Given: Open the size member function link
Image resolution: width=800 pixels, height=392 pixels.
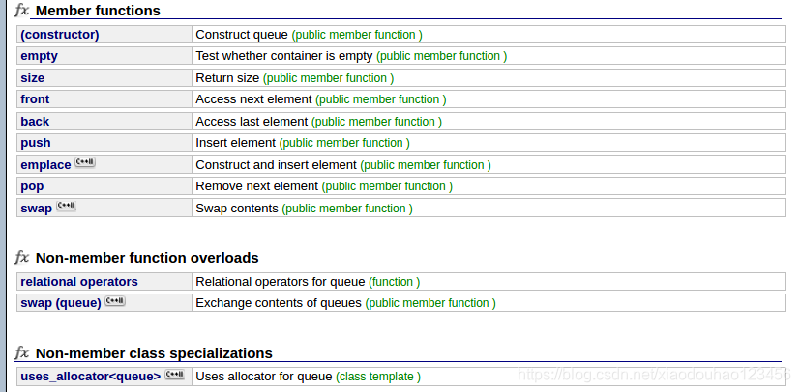Looking at the screenshot, I should pos(32,78).
